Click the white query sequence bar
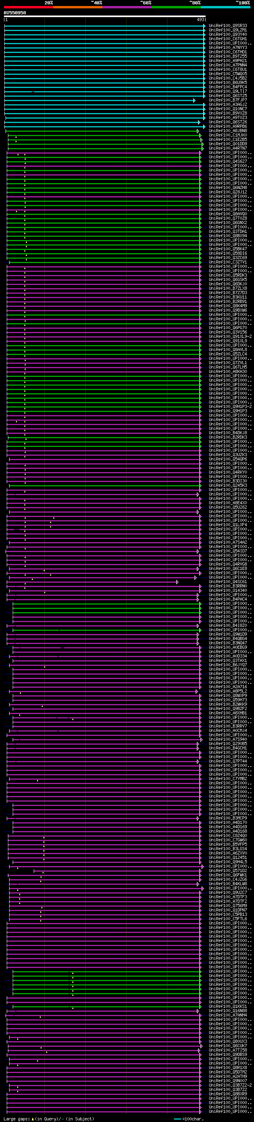This screenshot has width=254, height=1122. point(105,17)
